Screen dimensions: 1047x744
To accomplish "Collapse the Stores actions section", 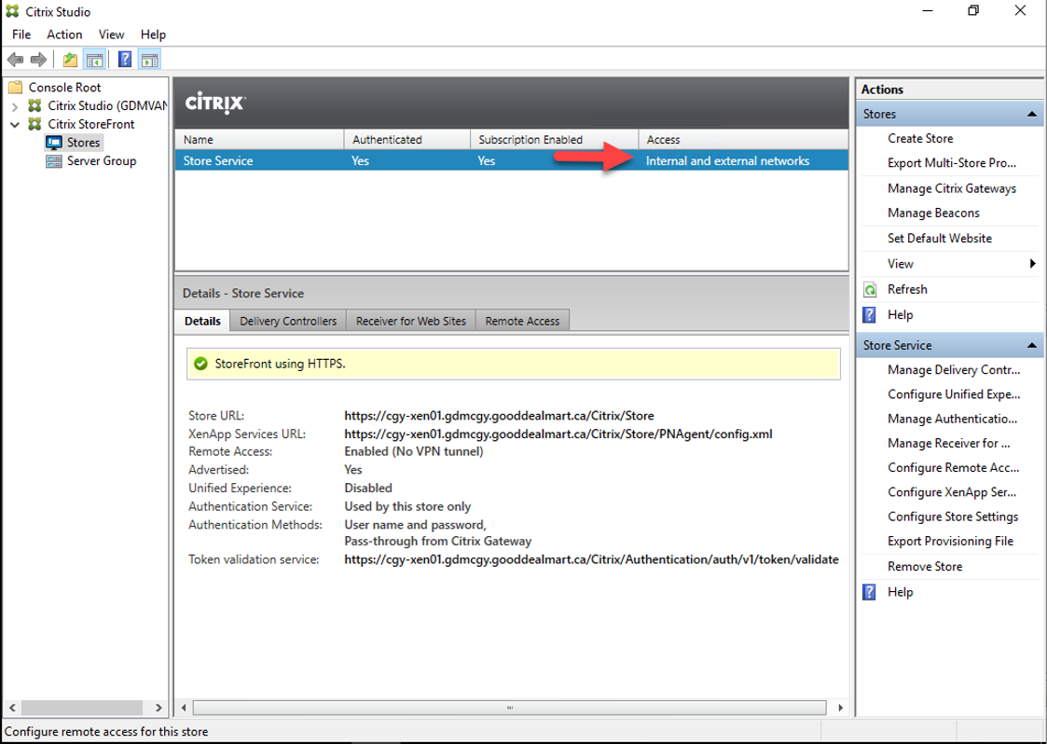I will point(1032,114).
